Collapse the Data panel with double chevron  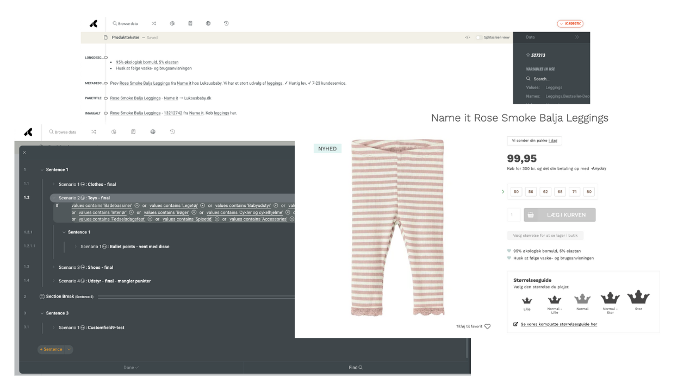tap(577, 37)
